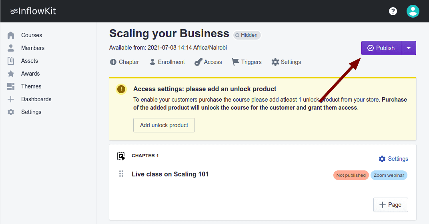Click the Themes layout icon in sidebar
Screen dimensions: 429x224
click(x=11, y=86)
